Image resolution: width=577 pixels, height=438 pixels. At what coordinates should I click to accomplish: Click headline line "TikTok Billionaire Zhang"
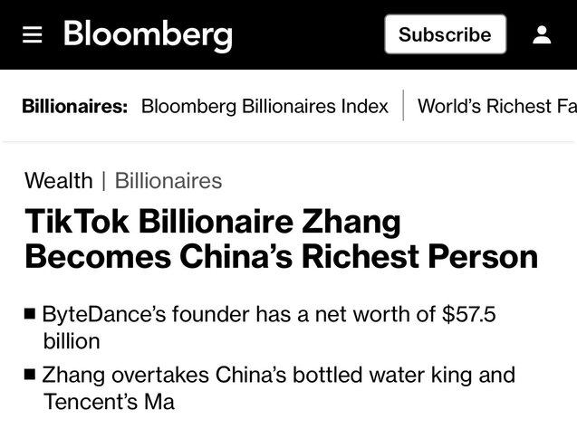pos(212,222)
